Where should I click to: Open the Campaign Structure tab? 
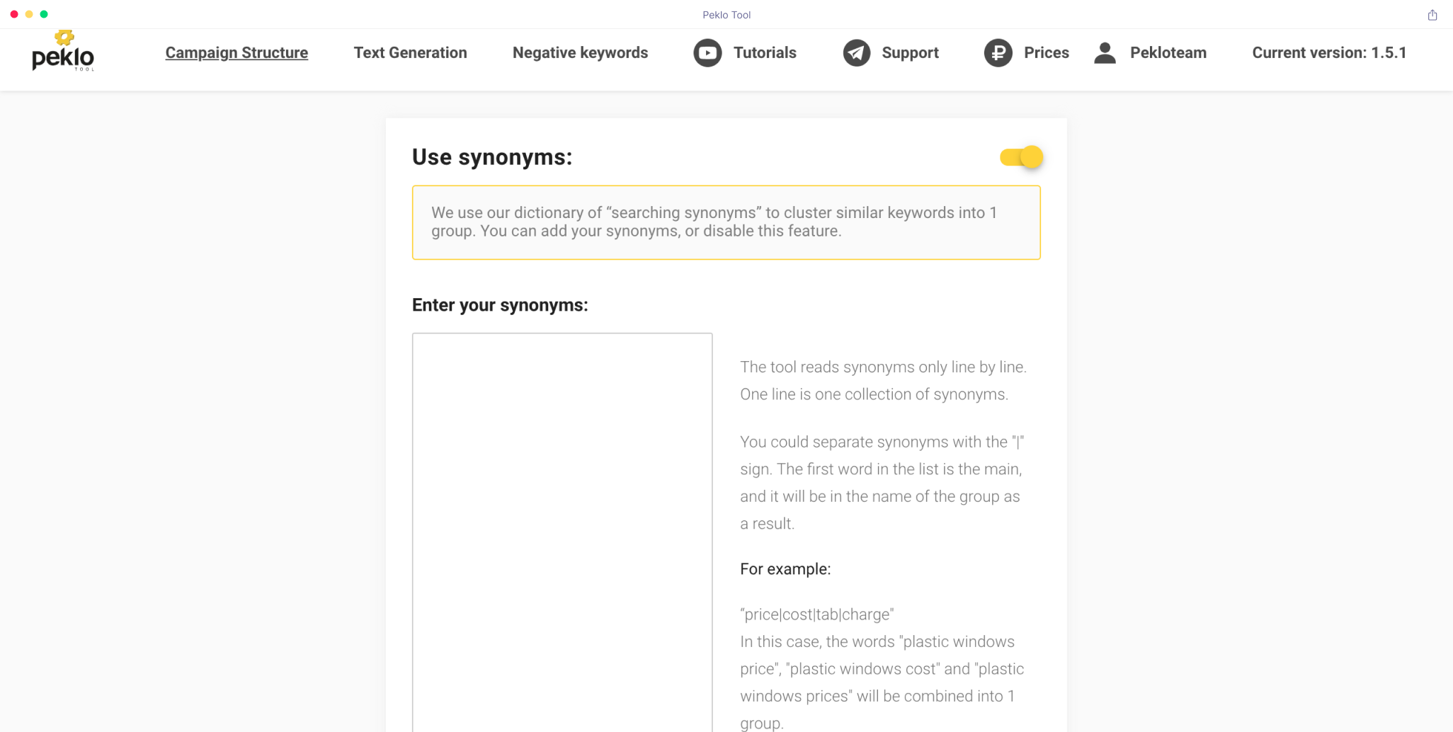pos(237,53)
